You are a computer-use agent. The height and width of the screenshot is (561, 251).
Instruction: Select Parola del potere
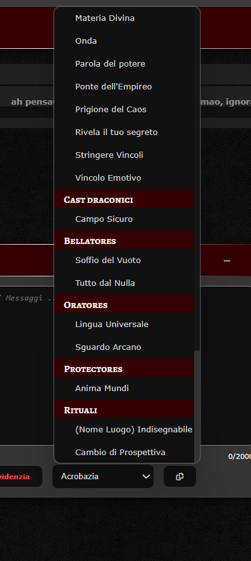[125, 63]
